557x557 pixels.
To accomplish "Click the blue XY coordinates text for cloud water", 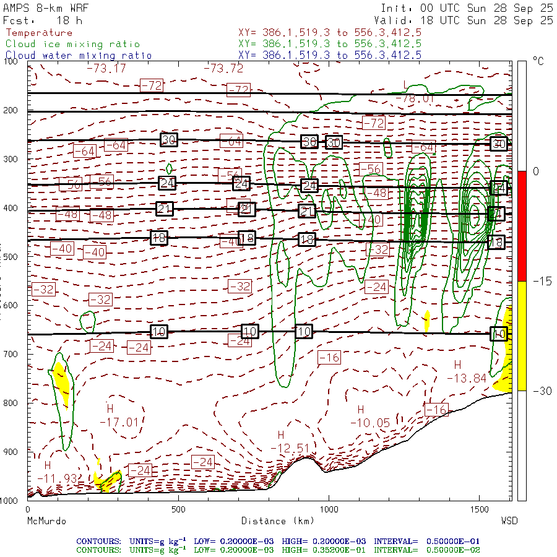I will (330, 55).
